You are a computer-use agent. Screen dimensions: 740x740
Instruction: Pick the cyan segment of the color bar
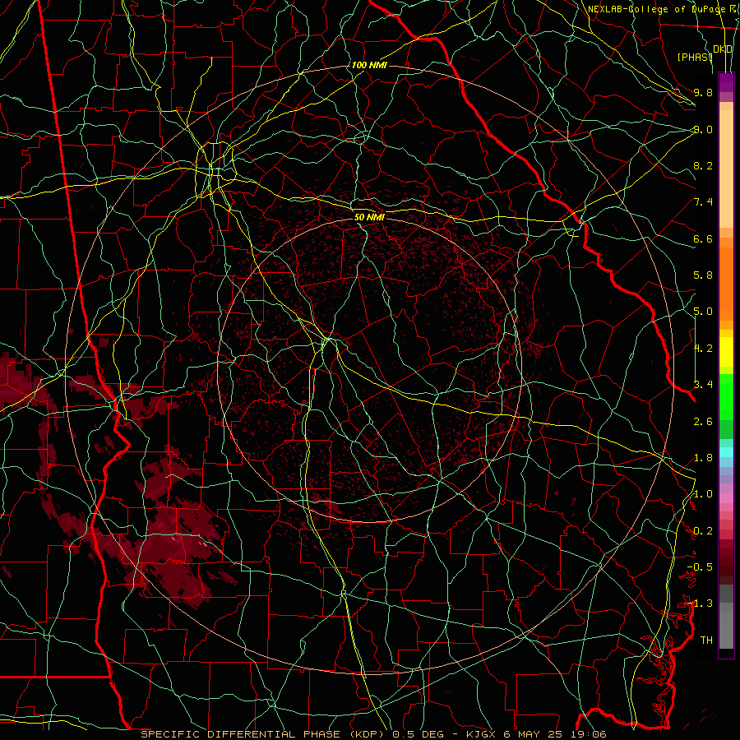coord(726,452)
